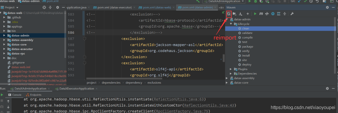The height and width of the screenshot is (113, 338).
Task: Hide the Project tool window
Action: point(63,7)
